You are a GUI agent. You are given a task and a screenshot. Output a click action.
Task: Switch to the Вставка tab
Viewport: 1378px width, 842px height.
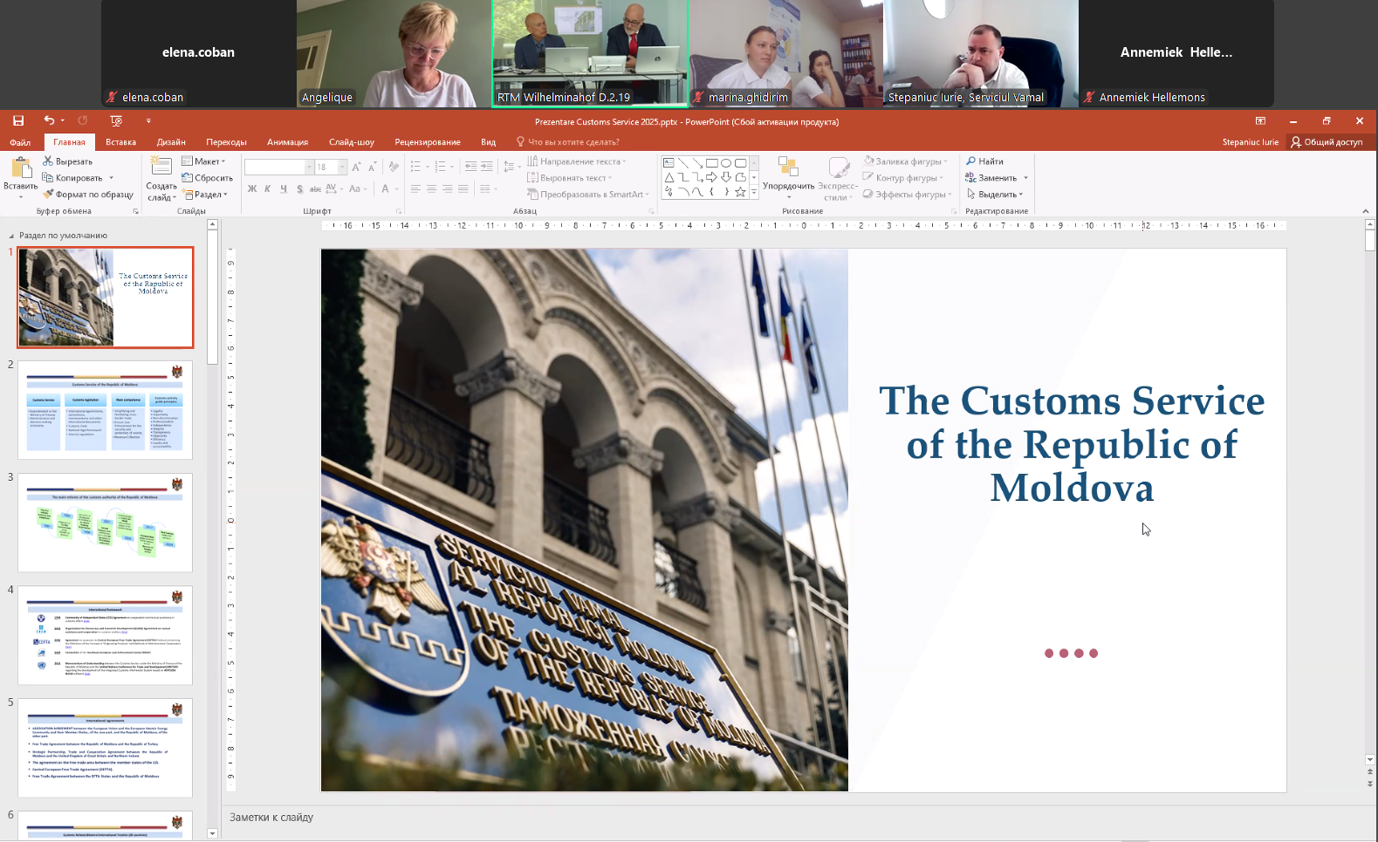click(x=120, y=142)
